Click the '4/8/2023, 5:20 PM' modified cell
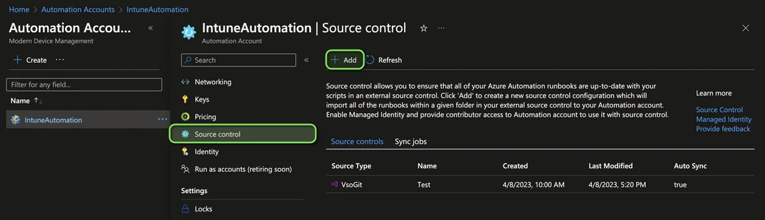The image size is (765, 220). 617,185
